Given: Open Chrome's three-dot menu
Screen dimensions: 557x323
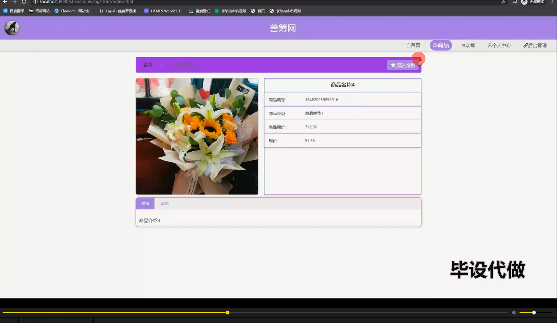Looking at the screenshot, I should click(x=552, y=2).
